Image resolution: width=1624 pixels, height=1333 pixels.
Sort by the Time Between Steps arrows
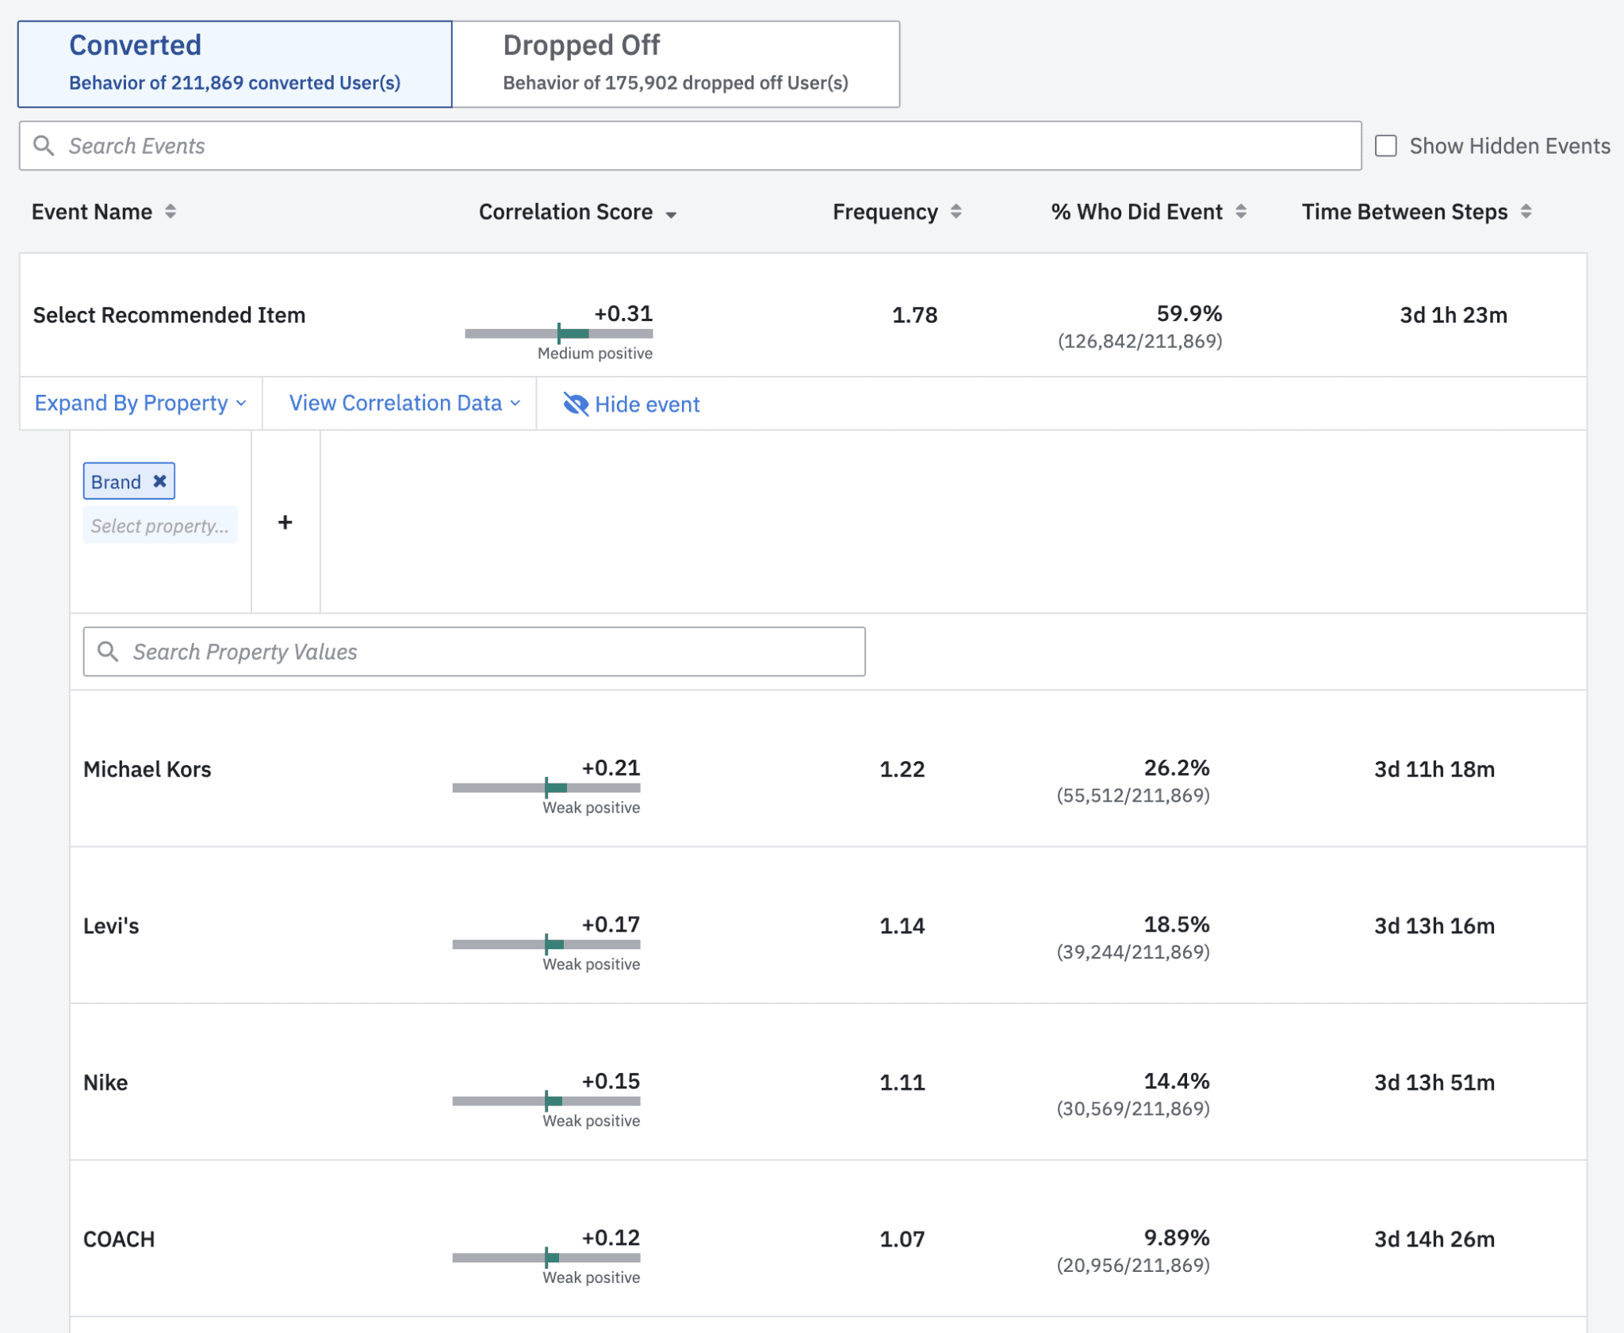[x=1525, y=213]
